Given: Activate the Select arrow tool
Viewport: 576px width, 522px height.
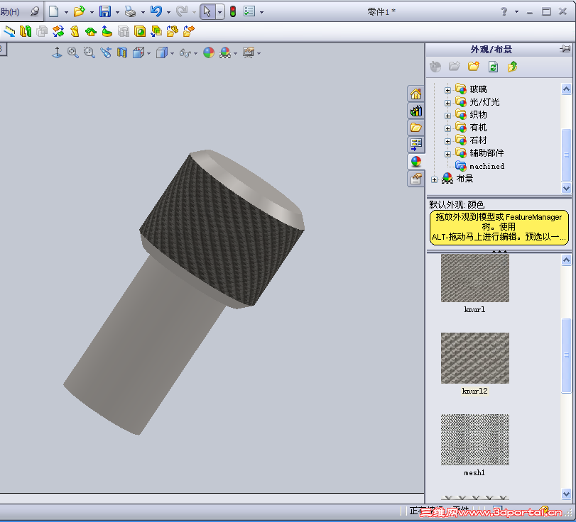Looking at the screenshot, I should tap(207, 12).
